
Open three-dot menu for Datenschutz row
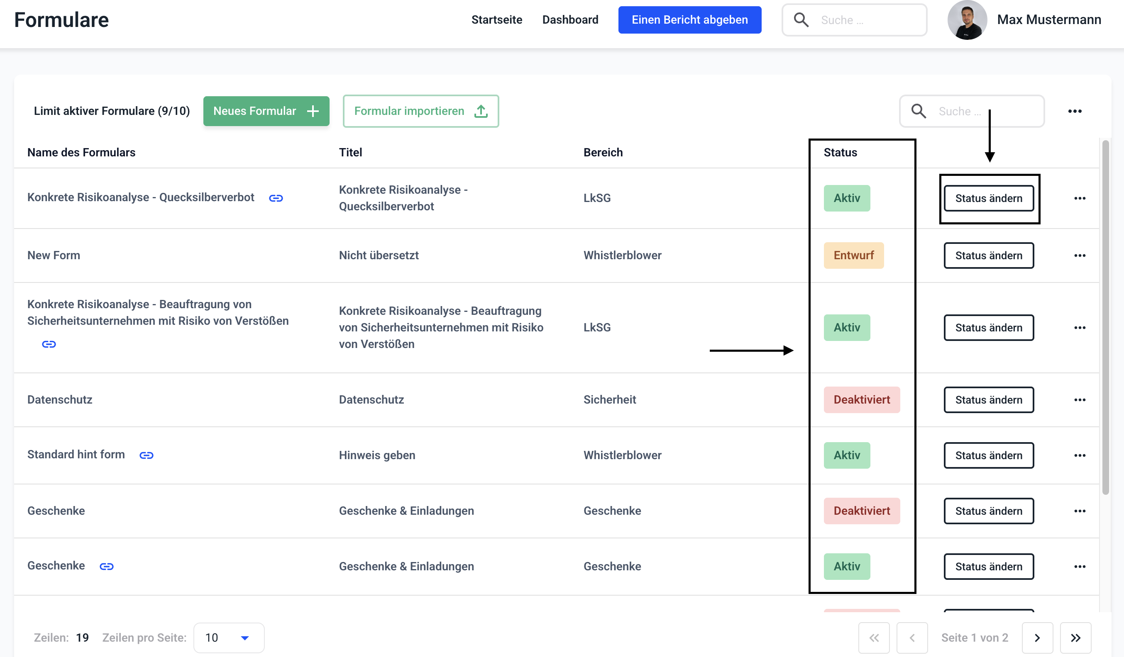1080,400
